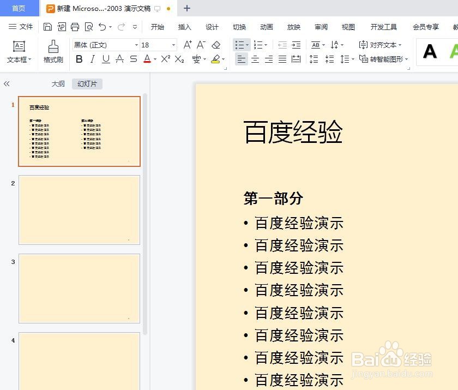Click the export to PDF icon
Viewport: 458px width, 390px height.
tap(62, 27)
